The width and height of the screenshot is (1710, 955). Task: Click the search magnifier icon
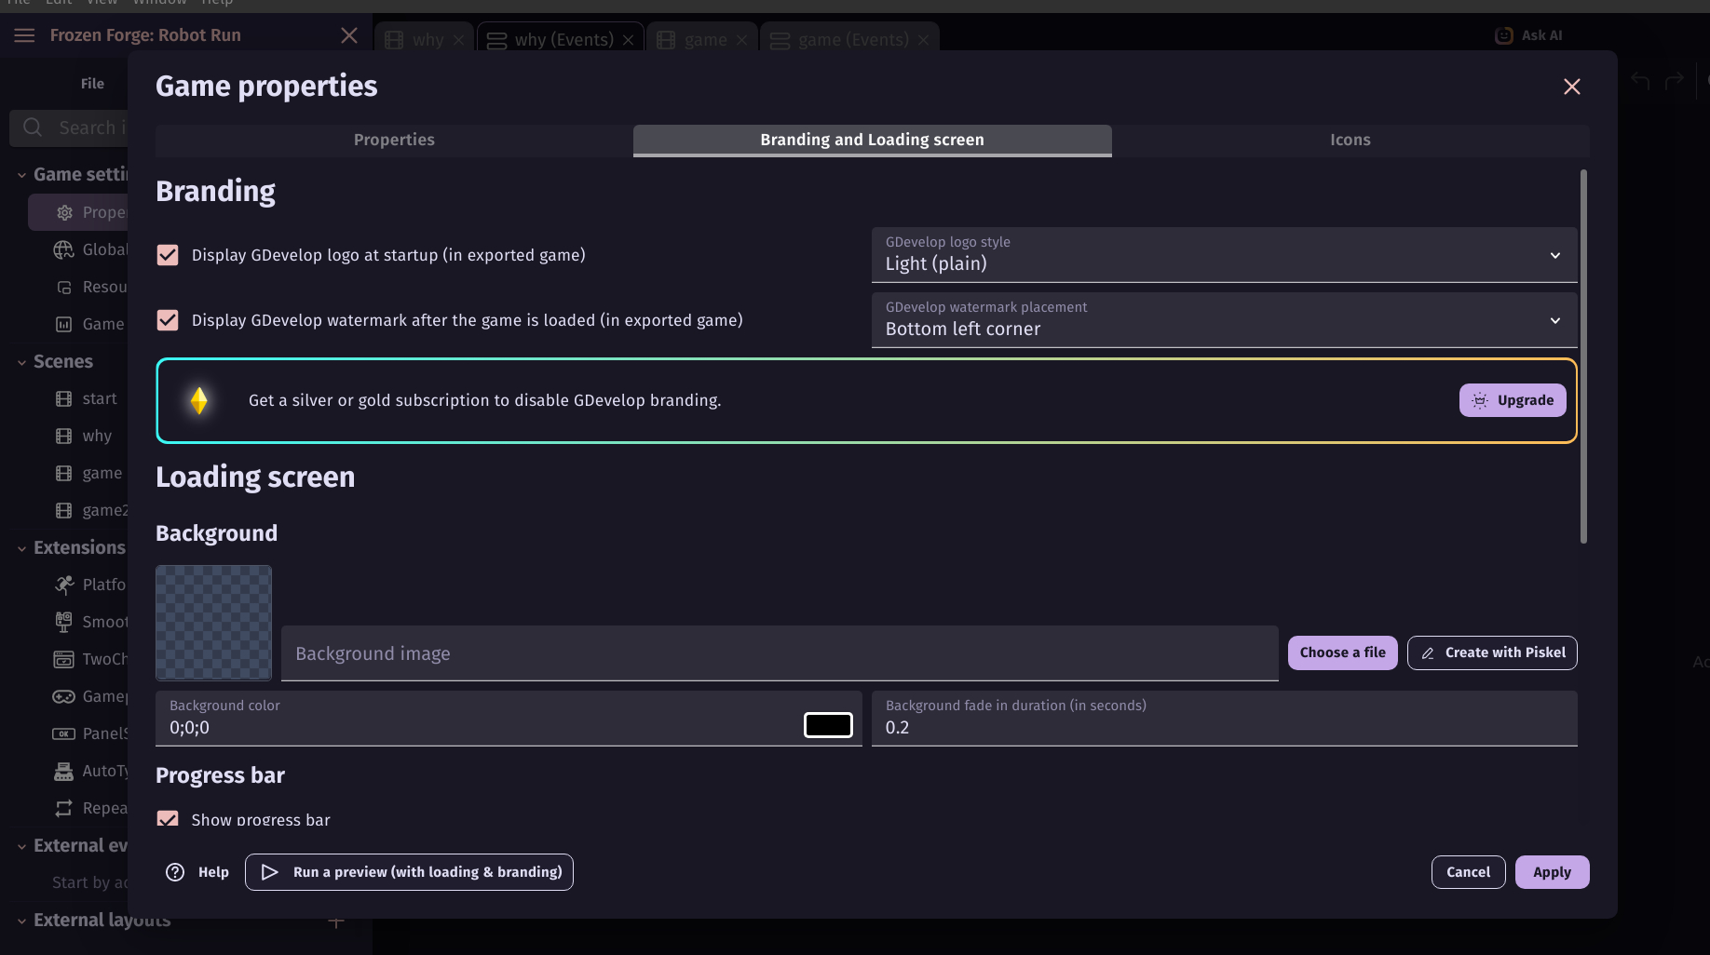pyautogui.click(x=33, y=128)
